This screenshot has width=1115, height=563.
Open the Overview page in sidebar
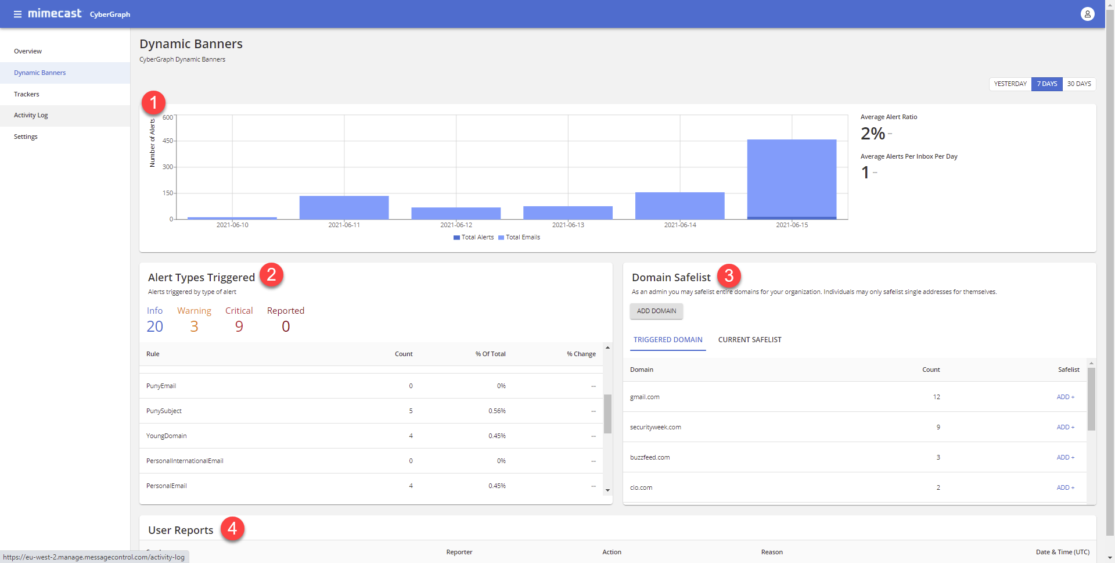click(28, 51)
